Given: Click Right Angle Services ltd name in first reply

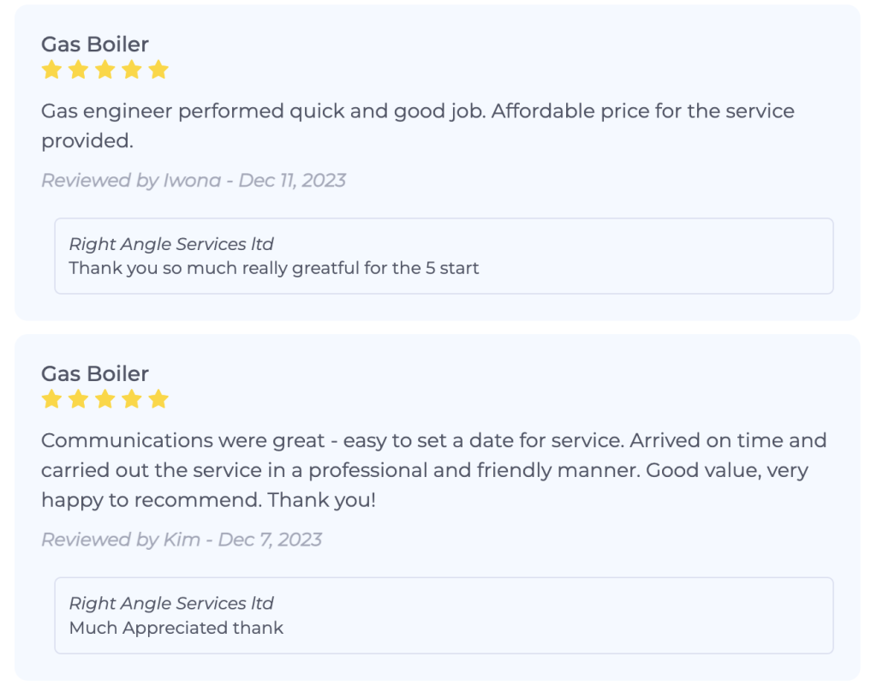Looking at the screenshot, I should coord(171,244).
